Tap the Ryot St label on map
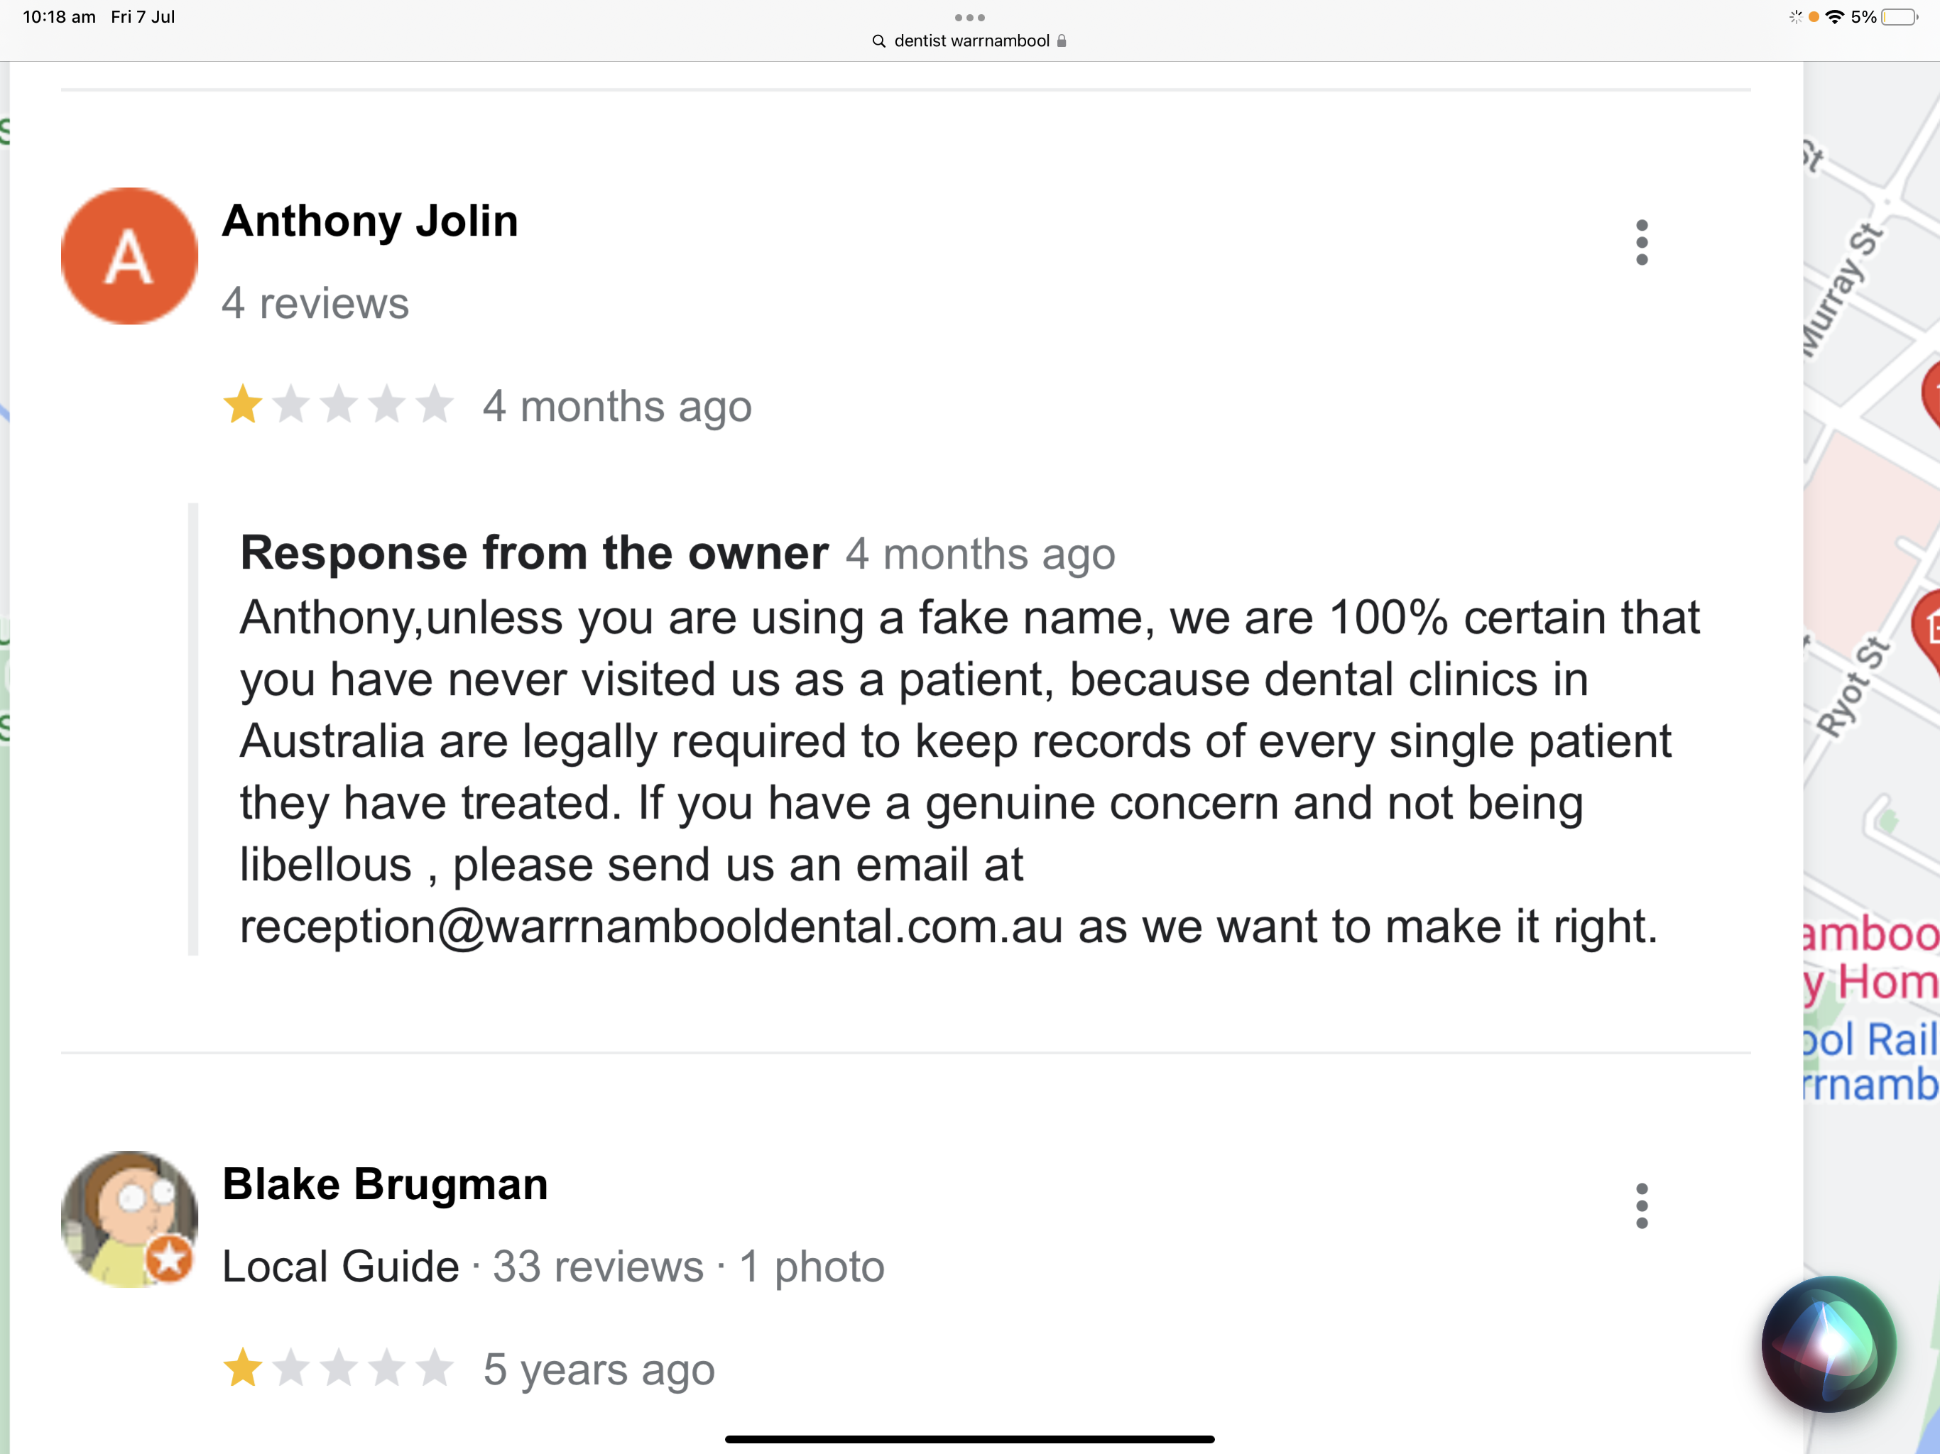 pos(1852,687)
